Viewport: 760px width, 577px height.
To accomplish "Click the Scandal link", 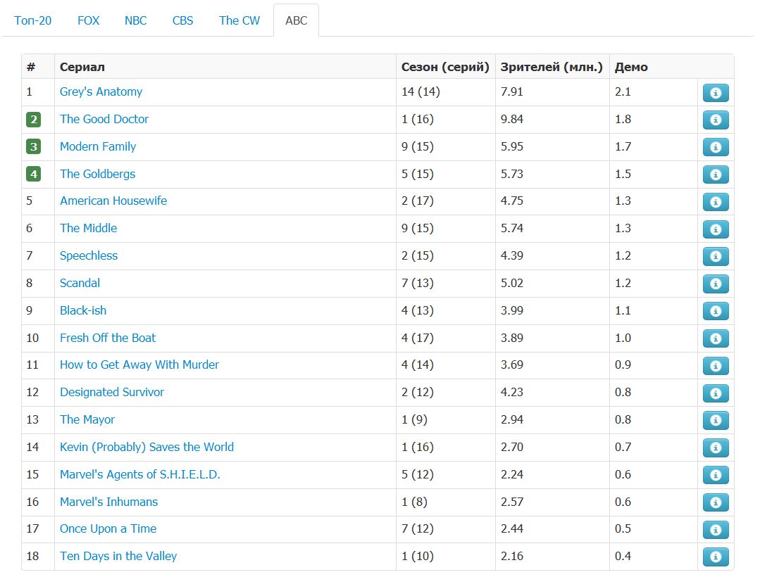I will click(x=80, y=283).
